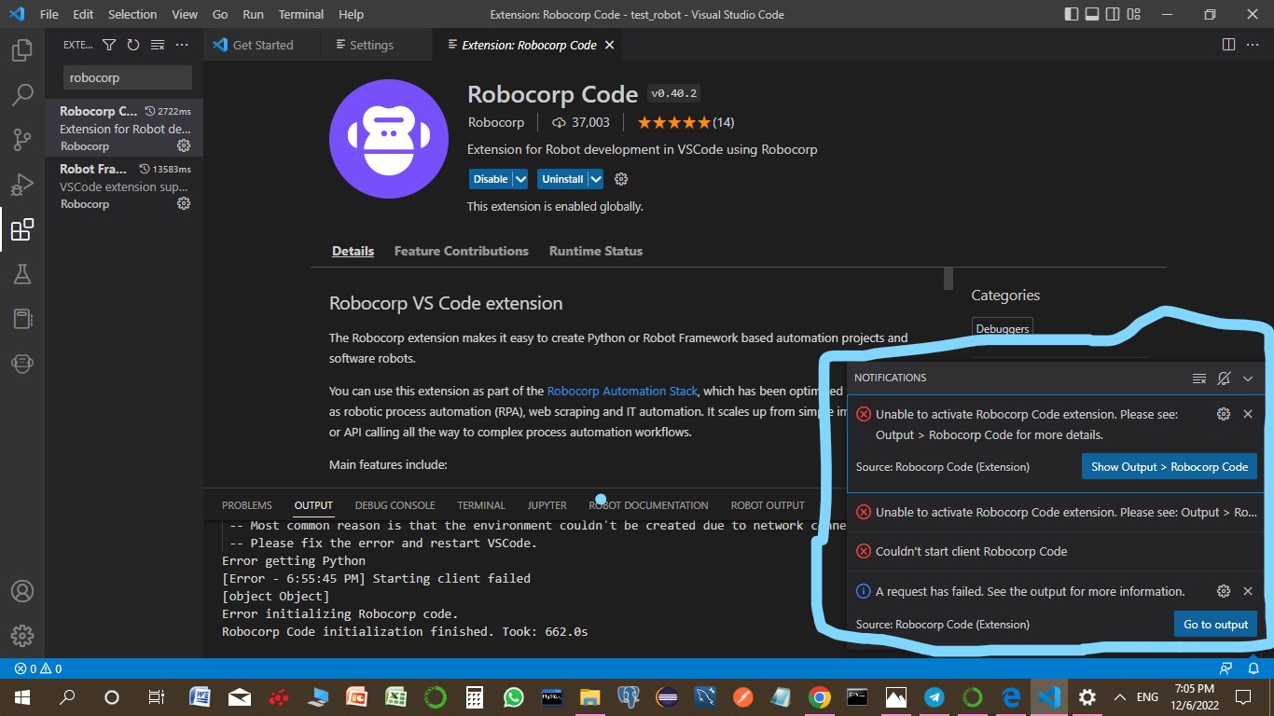Open the Search view in activity bar
Viewport: 1274px width, 716px height.
click(22, 95)
